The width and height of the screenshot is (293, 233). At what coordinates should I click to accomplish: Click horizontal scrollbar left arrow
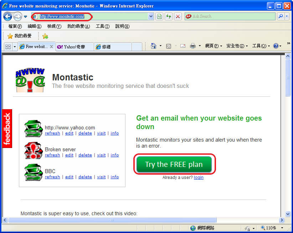pos(5,220)
